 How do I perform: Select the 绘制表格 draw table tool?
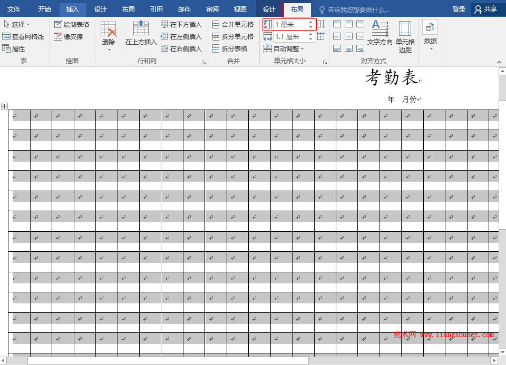72,24
